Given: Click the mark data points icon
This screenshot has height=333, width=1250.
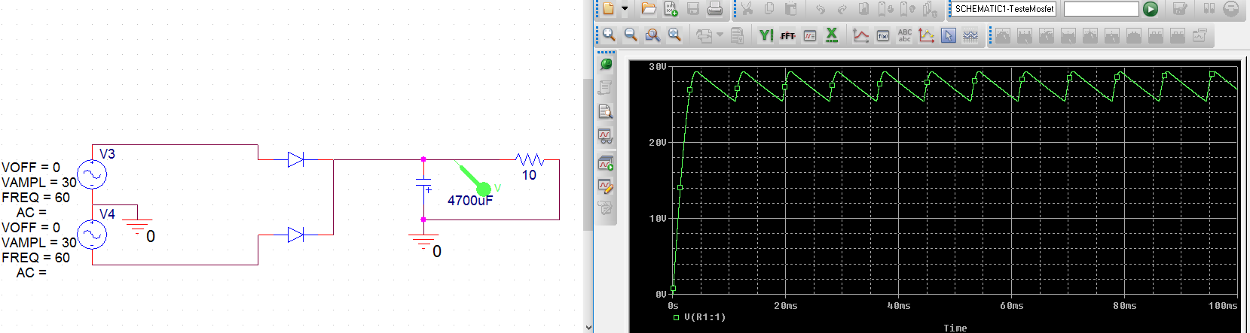Looking at the screenshot, I should [927, 35].
